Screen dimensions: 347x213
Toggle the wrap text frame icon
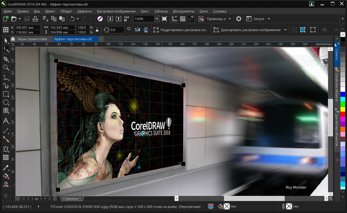point(313,30)
